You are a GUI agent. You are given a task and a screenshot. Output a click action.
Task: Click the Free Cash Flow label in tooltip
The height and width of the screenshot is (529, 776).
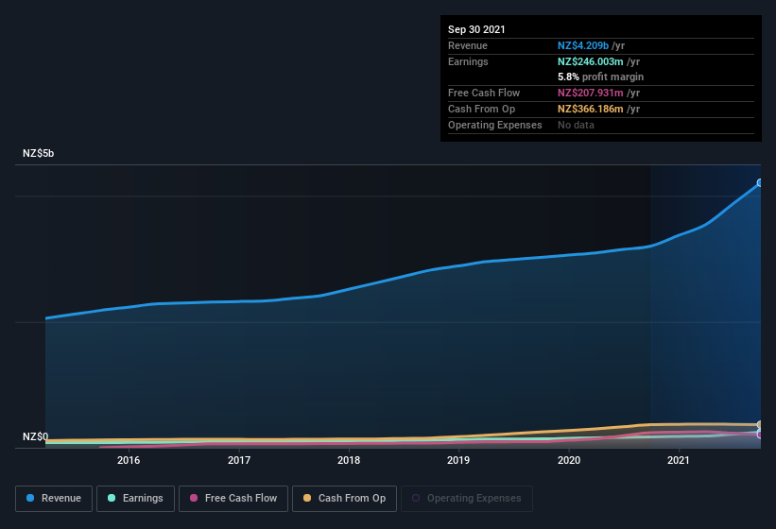tap(484, 93)
